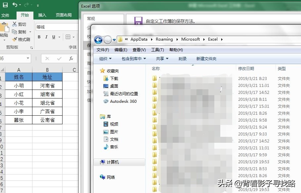
Task: Click AppData in the address path
Action: 139,39
